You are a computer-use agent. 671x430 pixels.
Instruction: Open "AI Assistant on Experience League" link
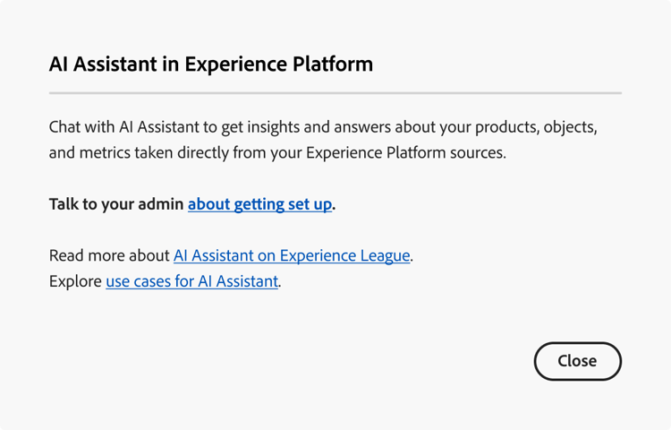[292, 255]
